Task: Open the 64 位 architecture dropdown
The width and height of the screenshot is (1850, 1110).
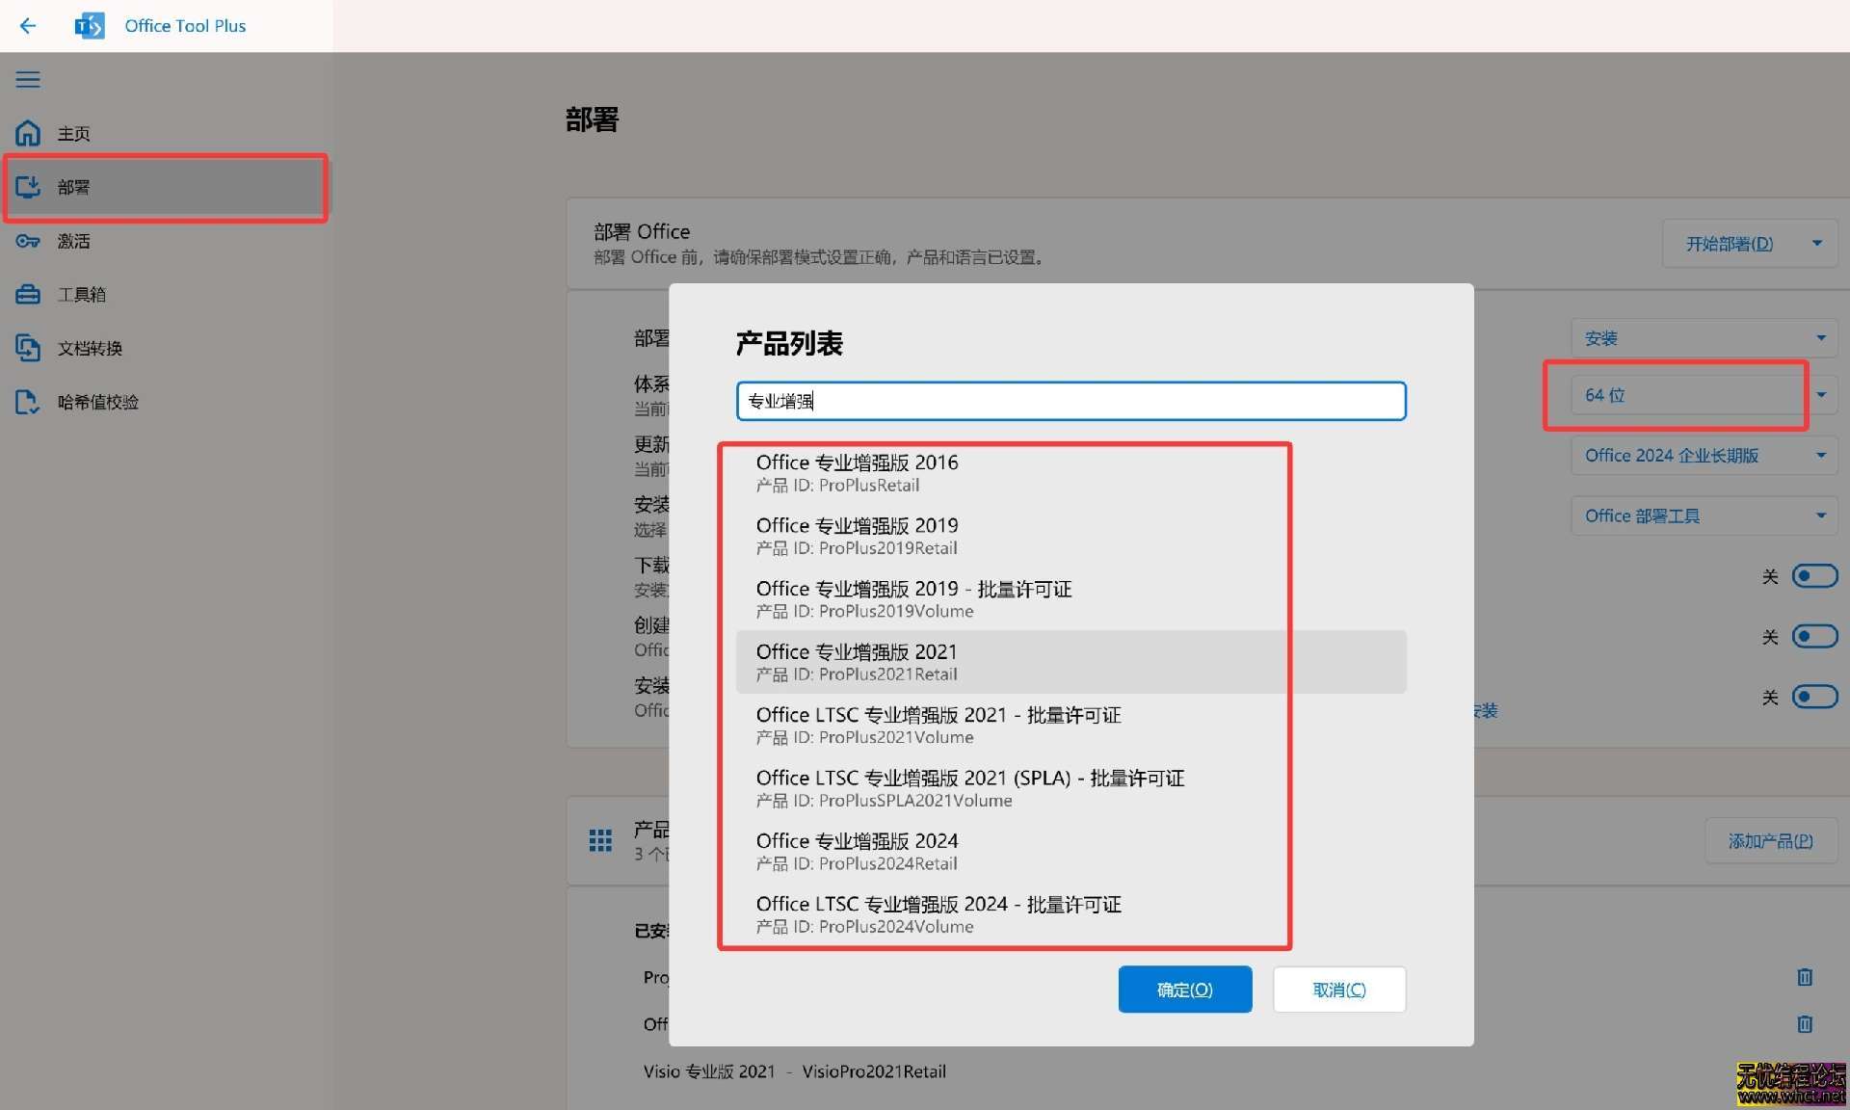Action: tap(1702, 394)
